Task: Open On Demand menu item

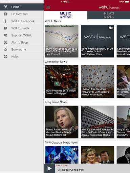Action: (22, 14)
